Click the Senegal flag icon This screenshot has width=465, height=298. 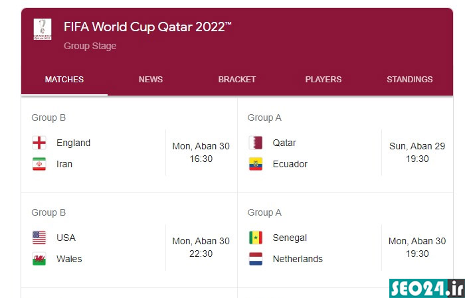click(256, 238)
